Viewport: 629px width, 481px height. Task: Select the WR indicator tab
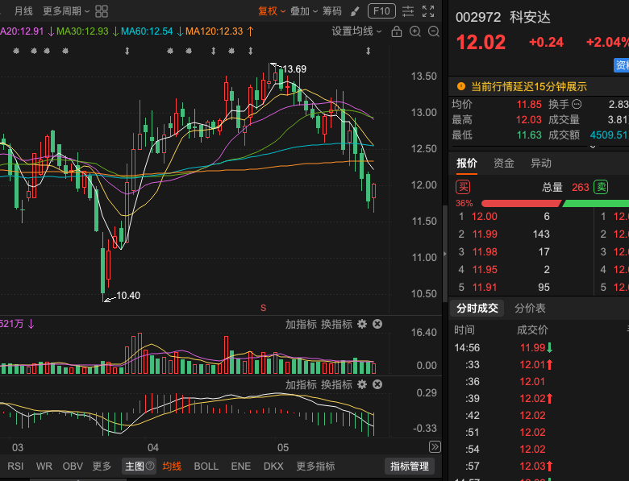[x=44, y=466]
